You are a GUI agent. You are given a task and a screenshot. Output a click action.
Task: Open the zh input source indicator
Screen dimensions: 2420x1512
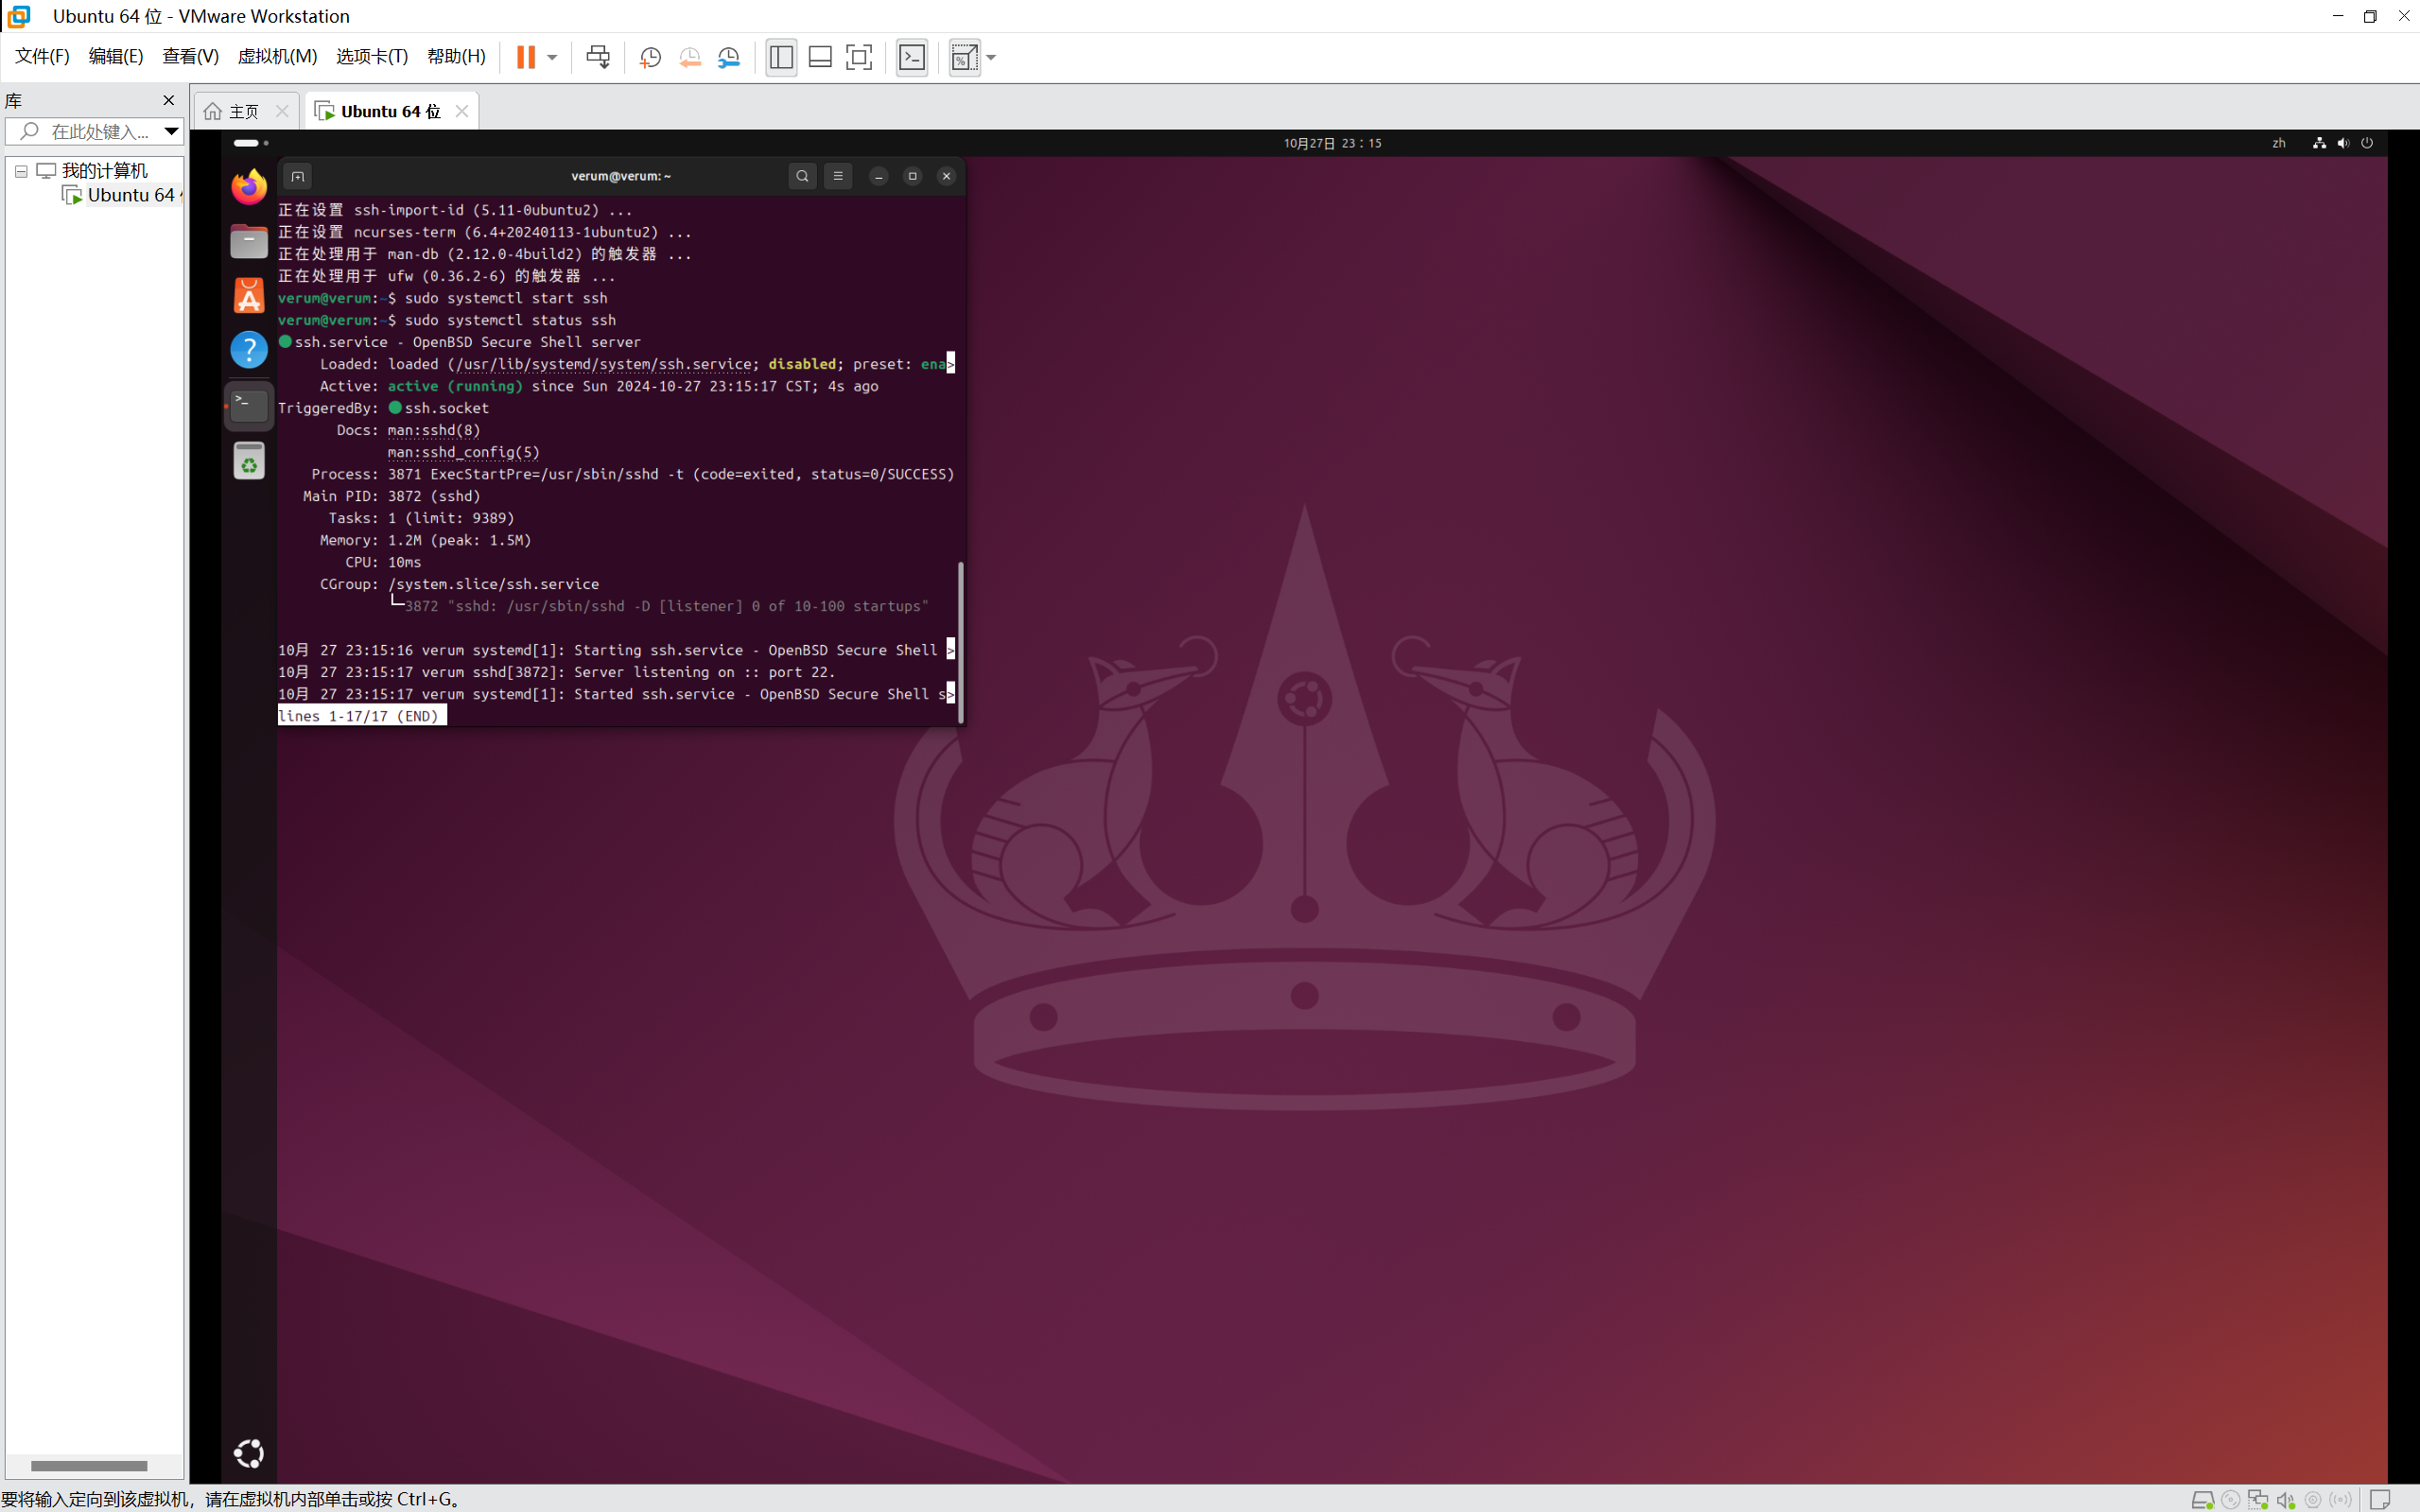pos(2279,143)
